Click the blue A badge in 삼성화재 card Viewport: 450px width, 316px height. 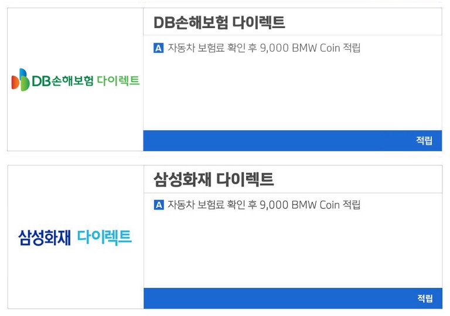[x=159, y=205]
